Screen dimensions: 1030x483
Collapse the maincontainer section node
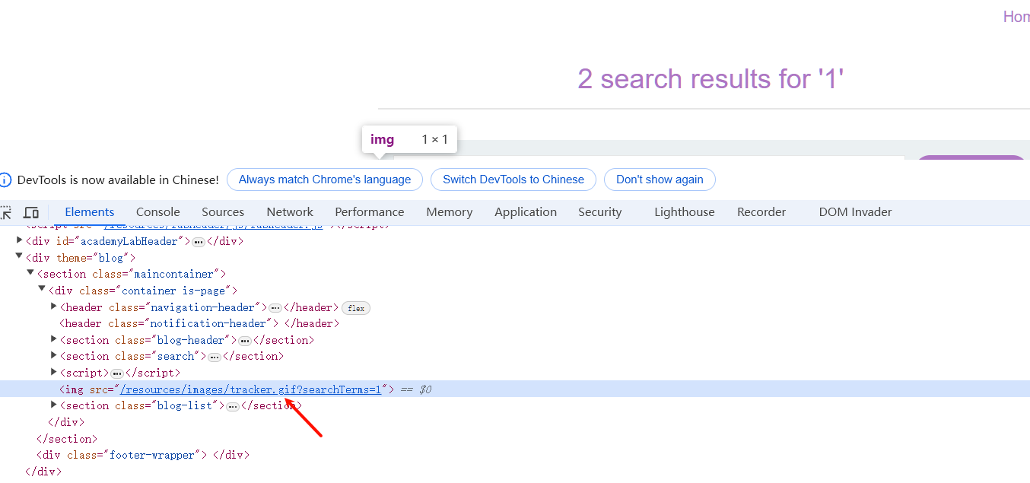click(x=31, y=273)
